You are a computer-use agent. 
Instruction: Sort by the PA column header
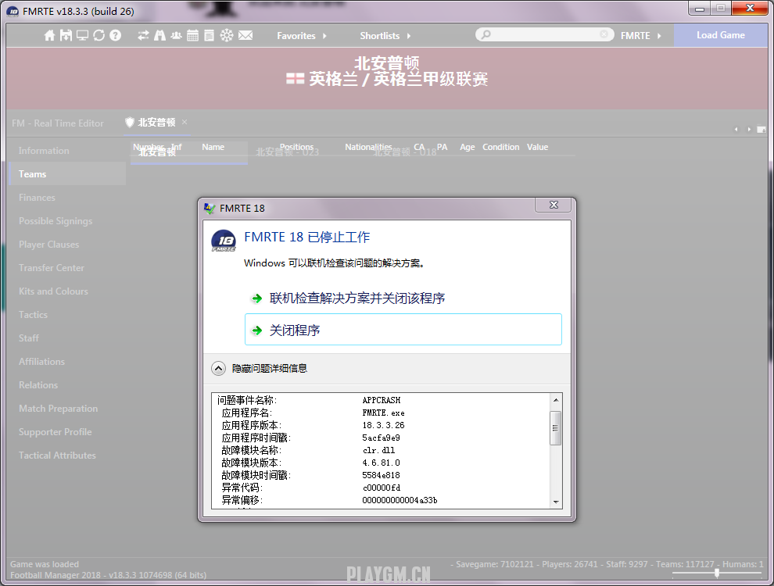click(x=442, y=147)
